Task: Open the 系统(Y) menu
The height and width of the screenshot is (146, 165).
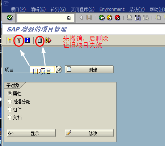Action: point(137,9)
